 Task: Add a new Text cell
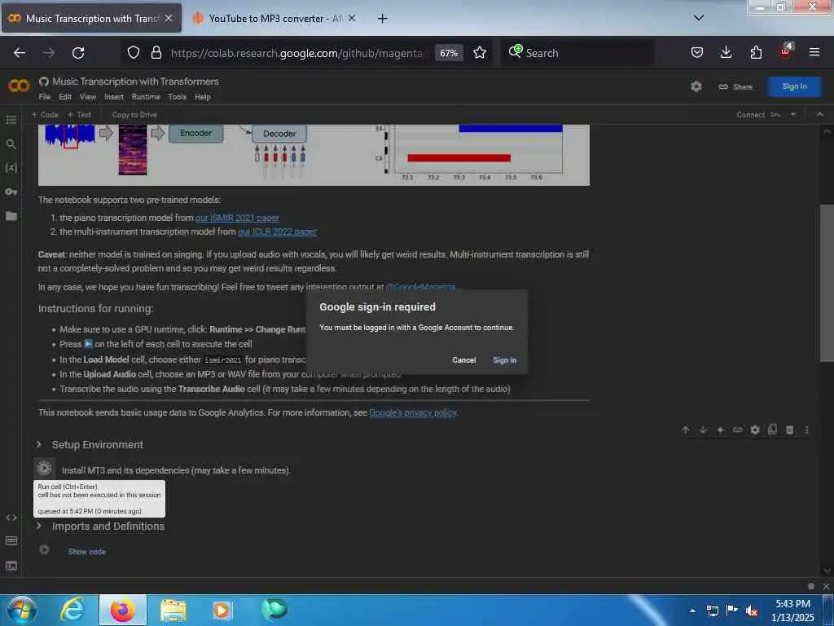[x=79, y=114]
